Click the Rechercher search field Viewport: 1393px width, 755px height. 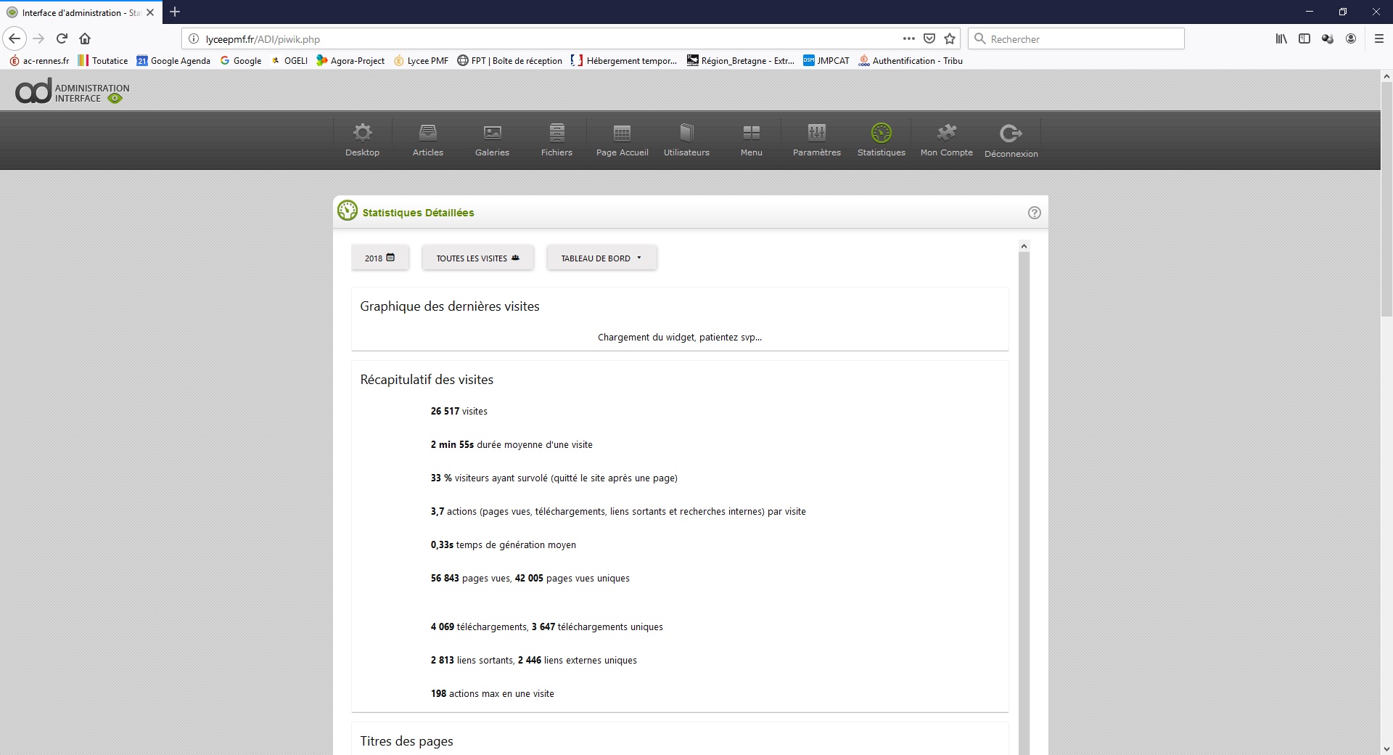(1081, 39)
